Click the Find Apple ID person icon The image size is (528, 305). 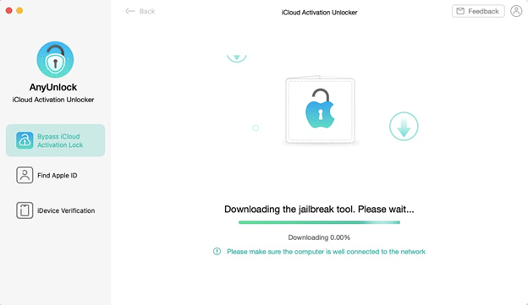[x=25, y=175]
